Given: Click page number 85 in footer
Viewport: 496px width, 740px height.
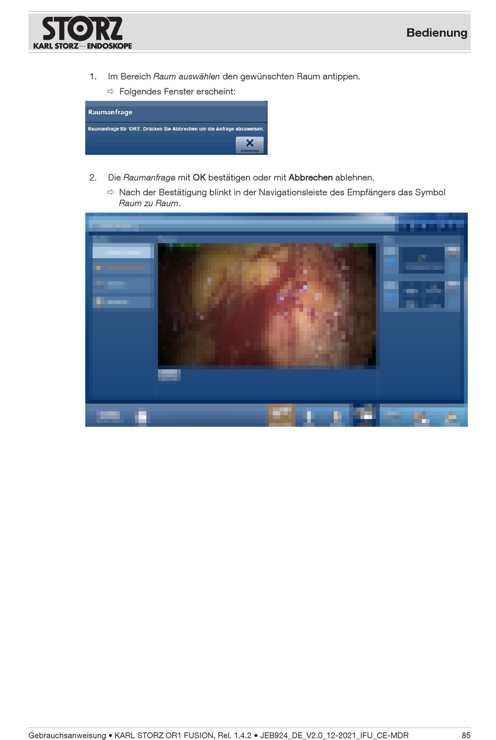Looking at the screenshot, I should 466,735.
